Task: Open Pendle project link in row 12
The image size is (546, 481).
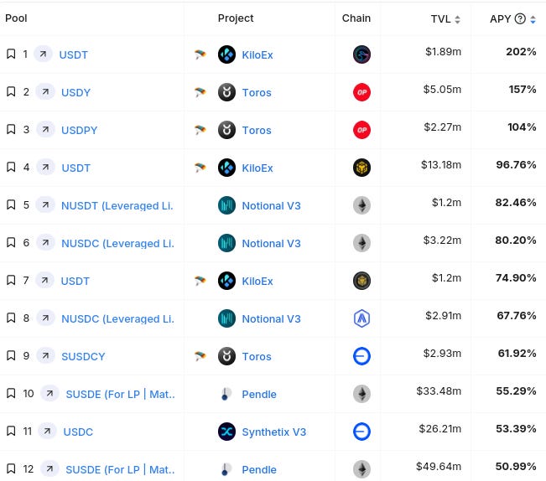Action: pyautogui.click(x=259, y=469)
